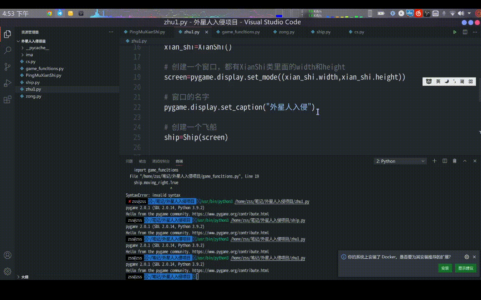This screenshot has width=481, height=300.
Task: Split the terminal panel
Action: pyautogui.click(x=445, y=161)
